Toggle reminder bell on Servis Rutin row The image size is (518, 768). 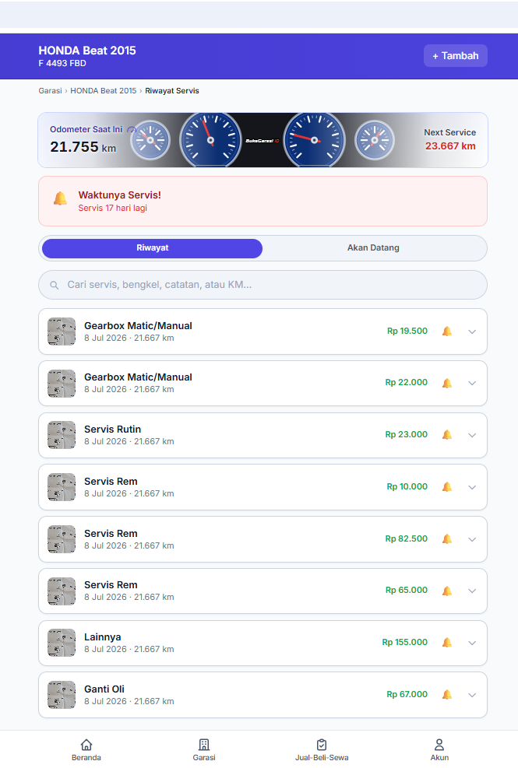447,435
